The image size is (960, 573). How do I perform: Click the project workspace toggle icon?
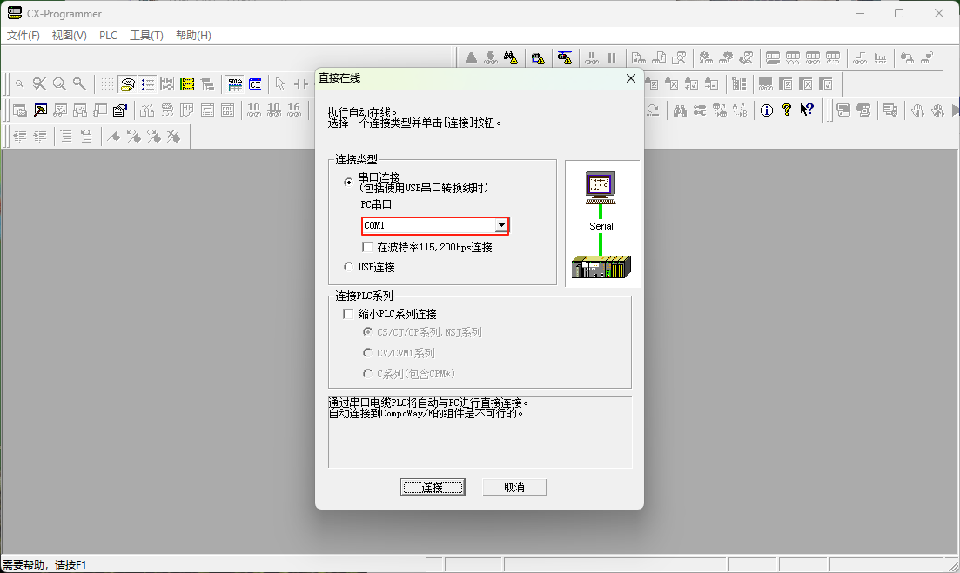(20, 110)
